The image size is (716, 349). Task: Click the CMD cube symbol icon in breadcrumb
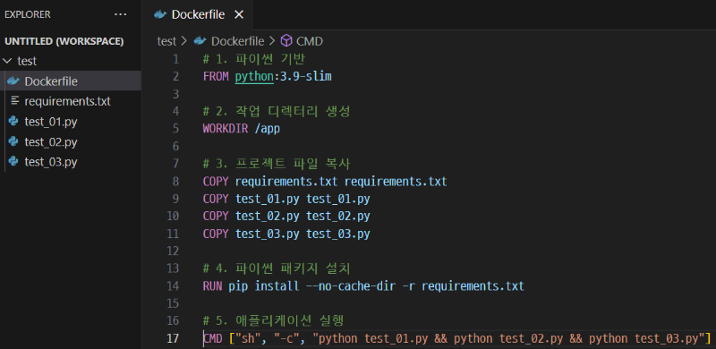286,41
